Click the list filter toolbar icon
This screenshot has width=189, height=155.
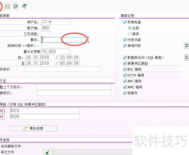16,6
